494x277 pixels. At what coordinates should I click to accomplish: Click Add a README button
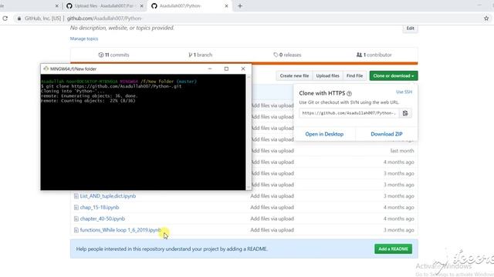tap(393, 249)
